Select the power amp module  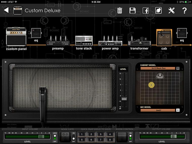110,41
